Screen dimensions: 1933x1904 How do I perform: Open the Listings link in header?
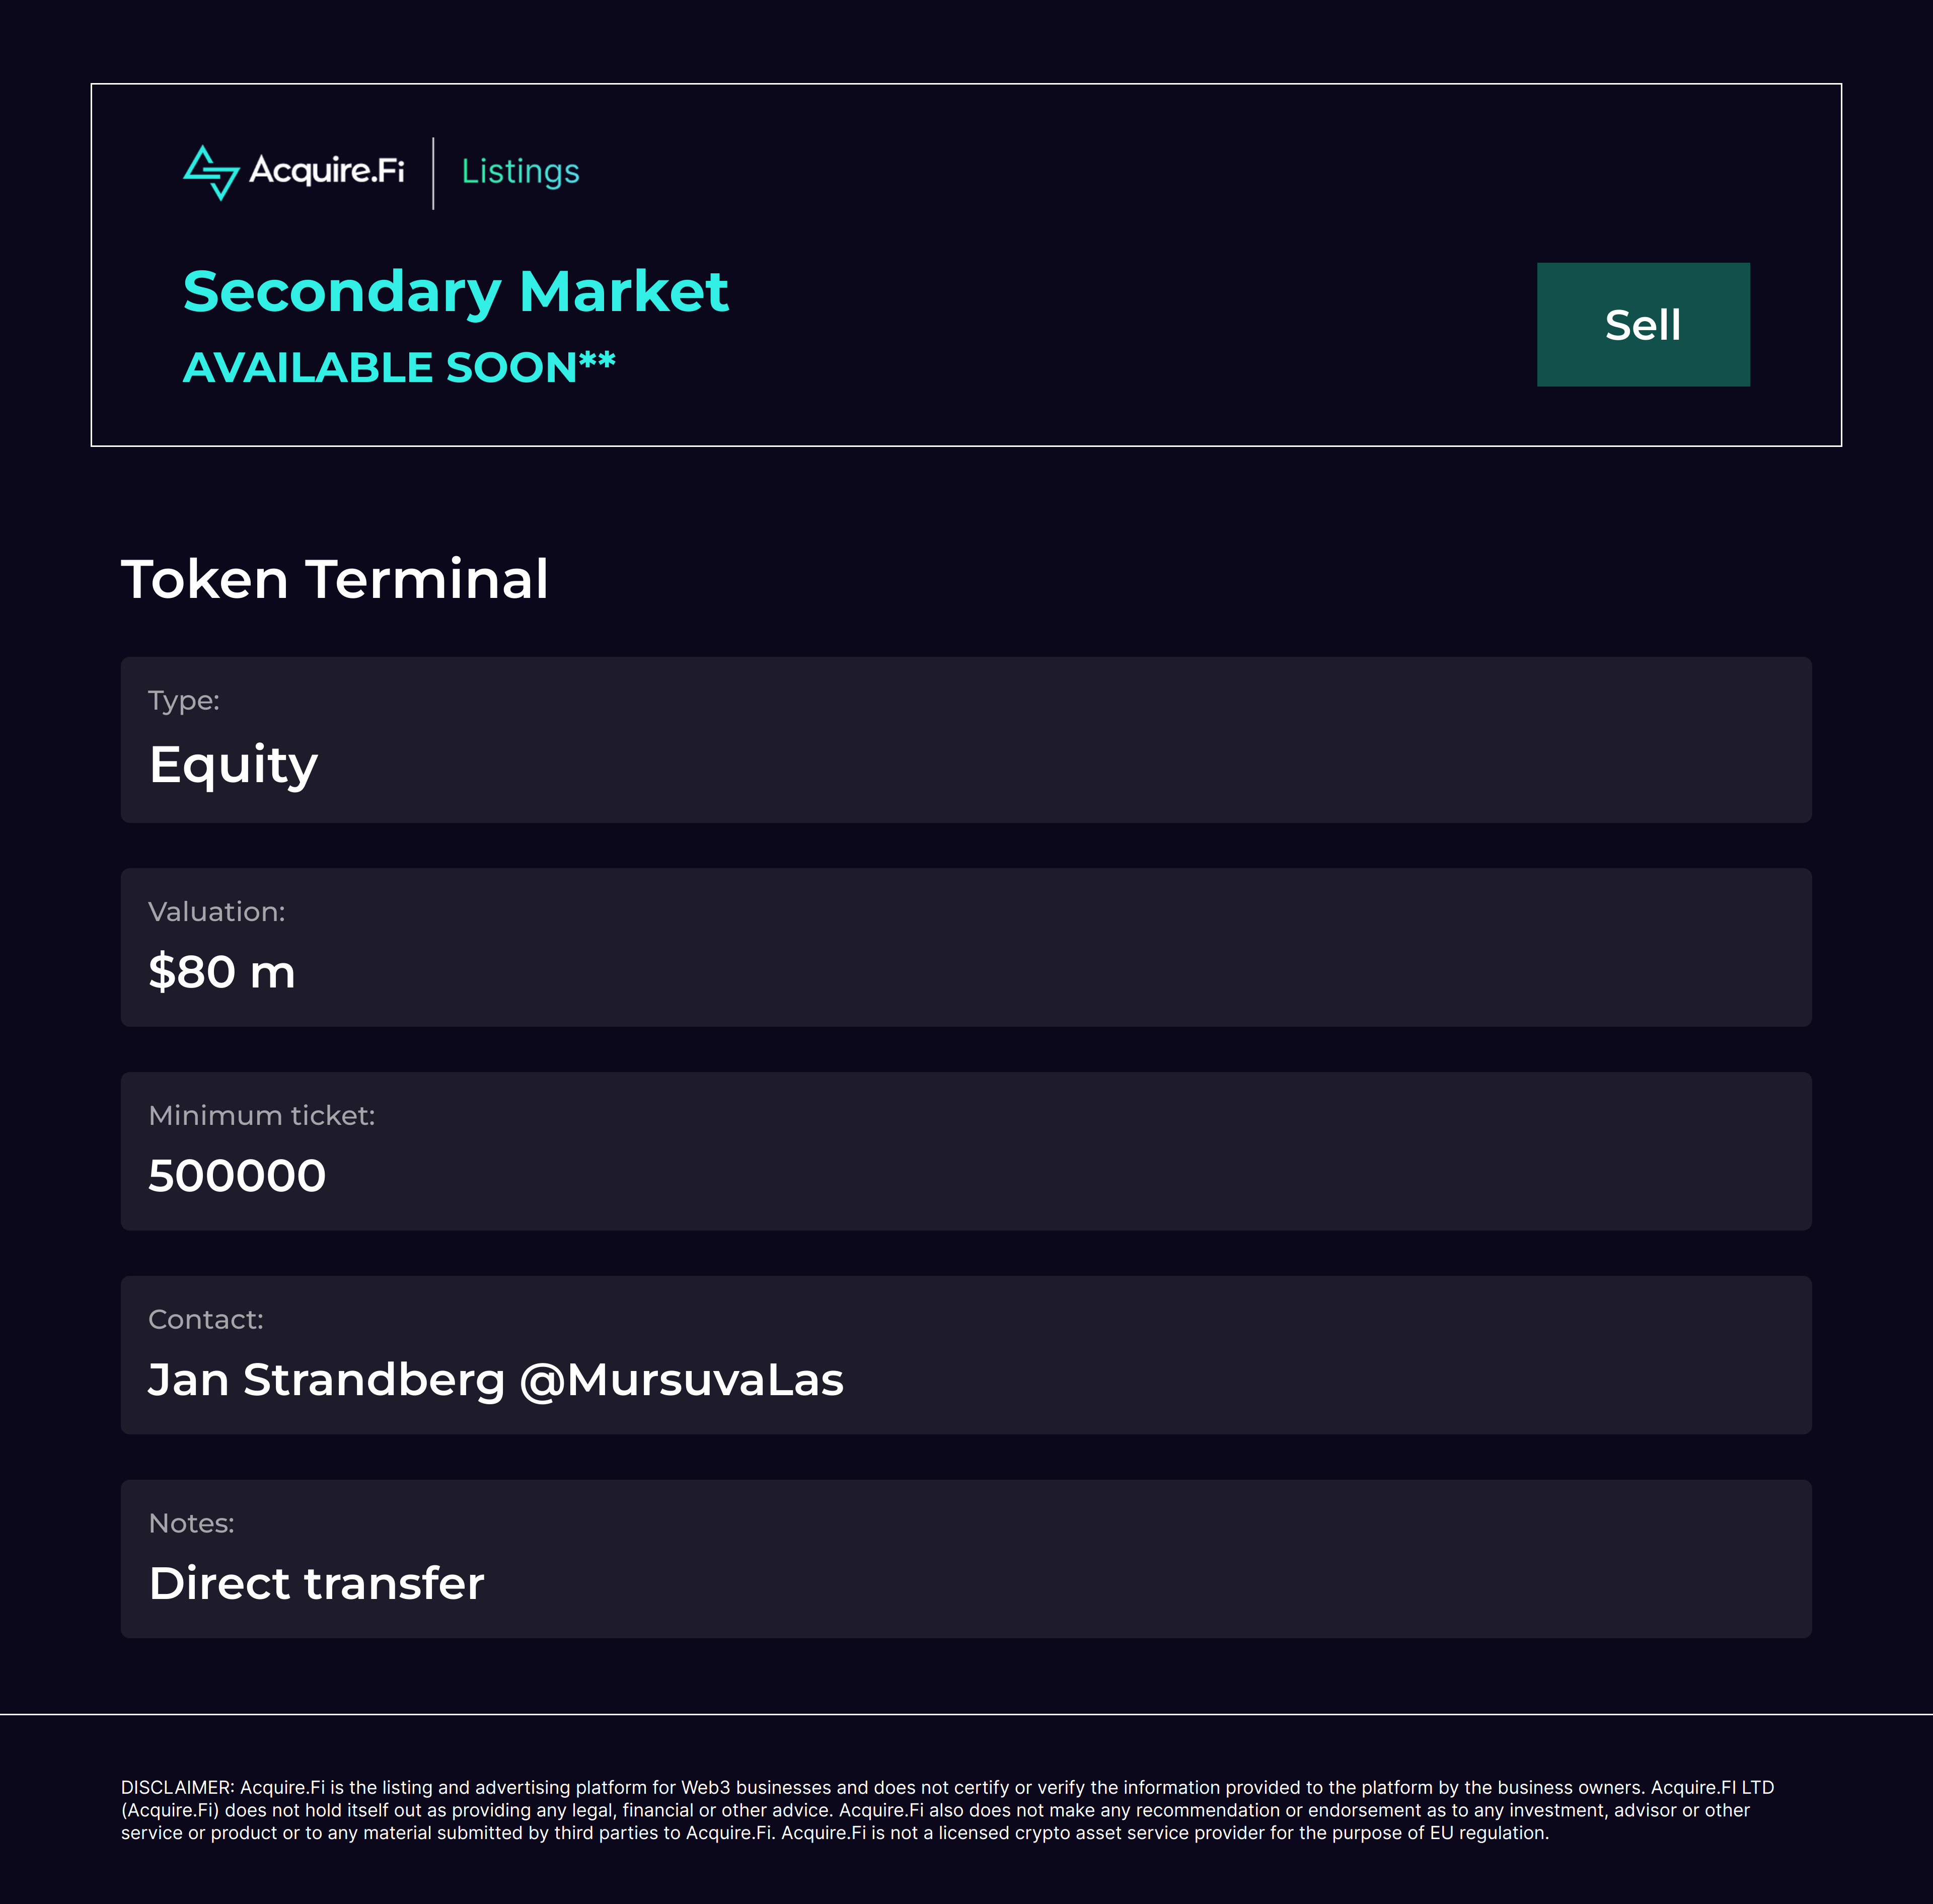[x=520, y=172]
